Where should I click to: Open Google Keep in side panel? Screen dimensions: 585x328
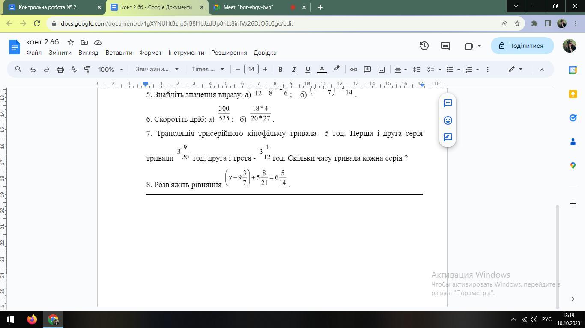tap(573, 94)
